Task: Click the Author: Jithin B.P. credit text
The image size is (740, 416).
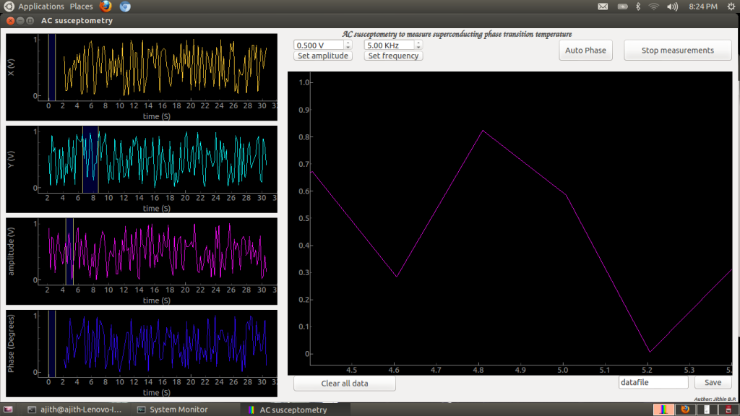Action: point(715,399)
